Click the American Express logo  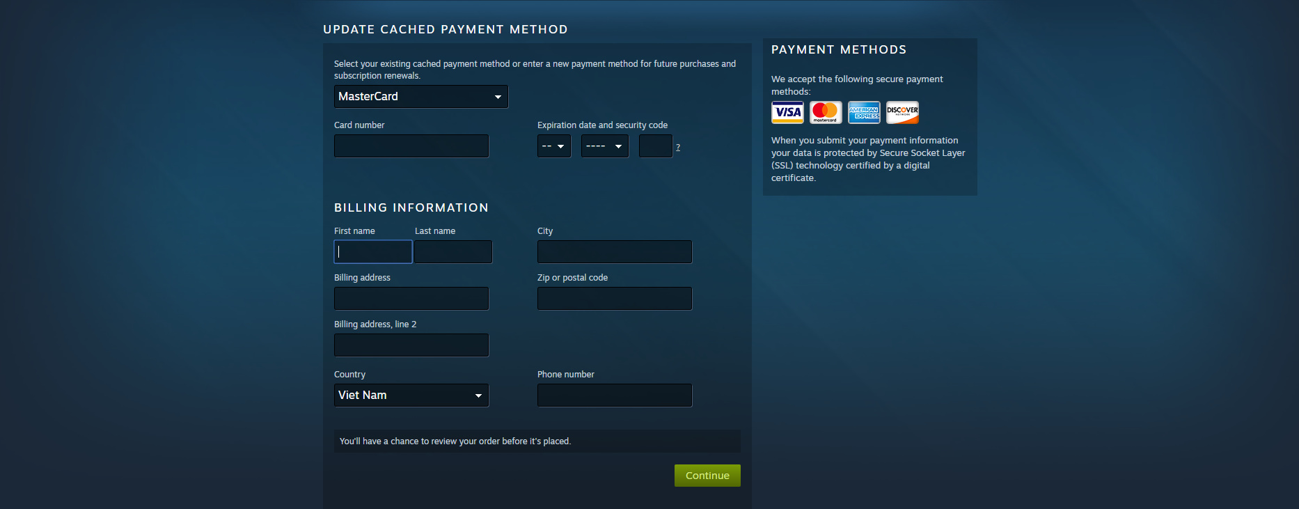tap(864, 112)
